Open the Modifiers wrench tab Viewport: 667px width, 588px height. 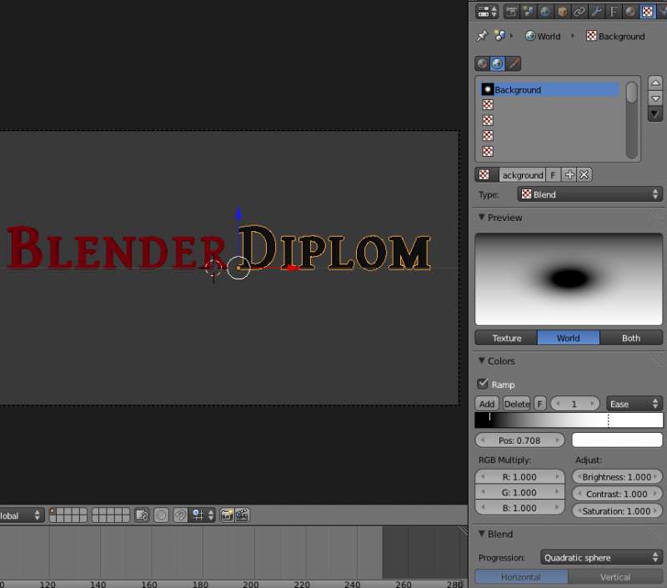tap(597, 12)
